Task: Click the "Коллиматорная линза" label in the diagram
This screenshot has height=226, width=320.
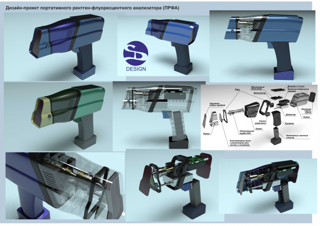Action: coord(240,143)
